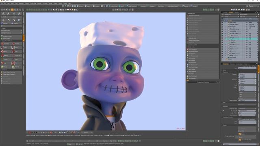This screenshot has width=260, height=146.
Task: Open the Help menu
Action: pos(69,3)
